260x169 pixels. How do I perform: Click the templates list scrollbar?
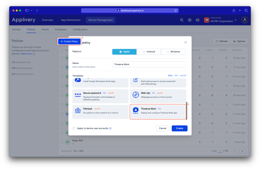[x=187, y=111]
